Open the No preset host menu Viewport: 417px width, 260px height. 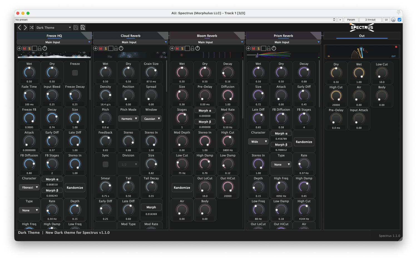pos(175,20)
